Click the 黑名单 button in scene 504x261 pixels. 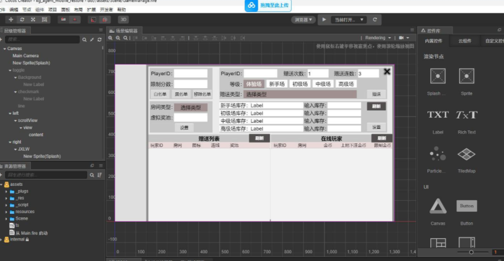click(x=181, y=94)
